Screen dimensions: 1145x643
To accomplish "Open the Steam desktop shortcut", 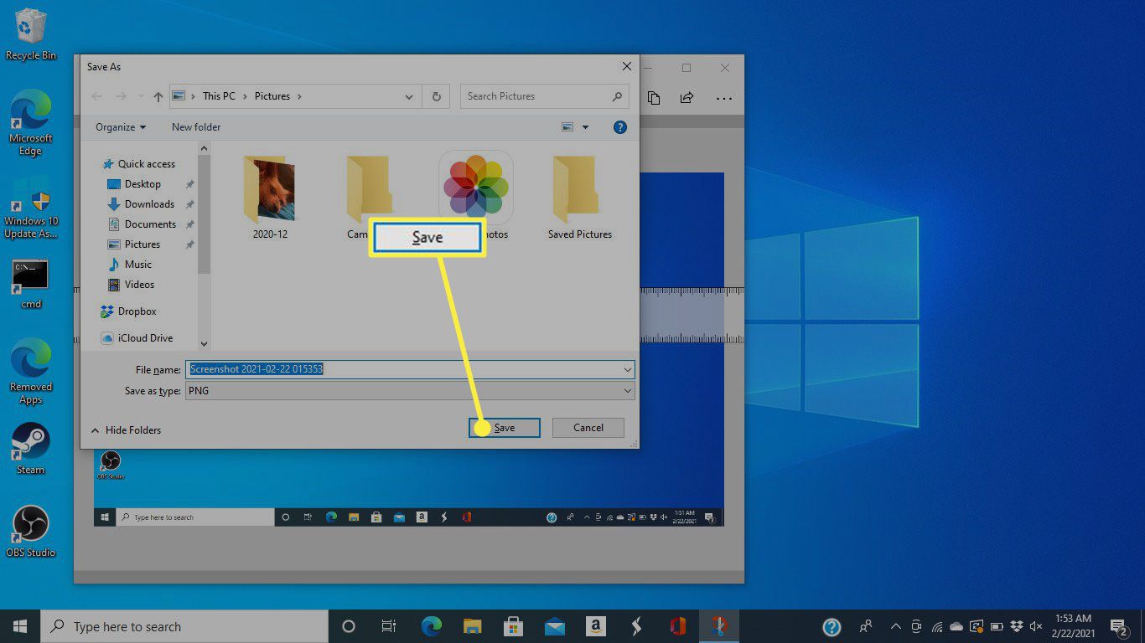I will tap(31, 448).
